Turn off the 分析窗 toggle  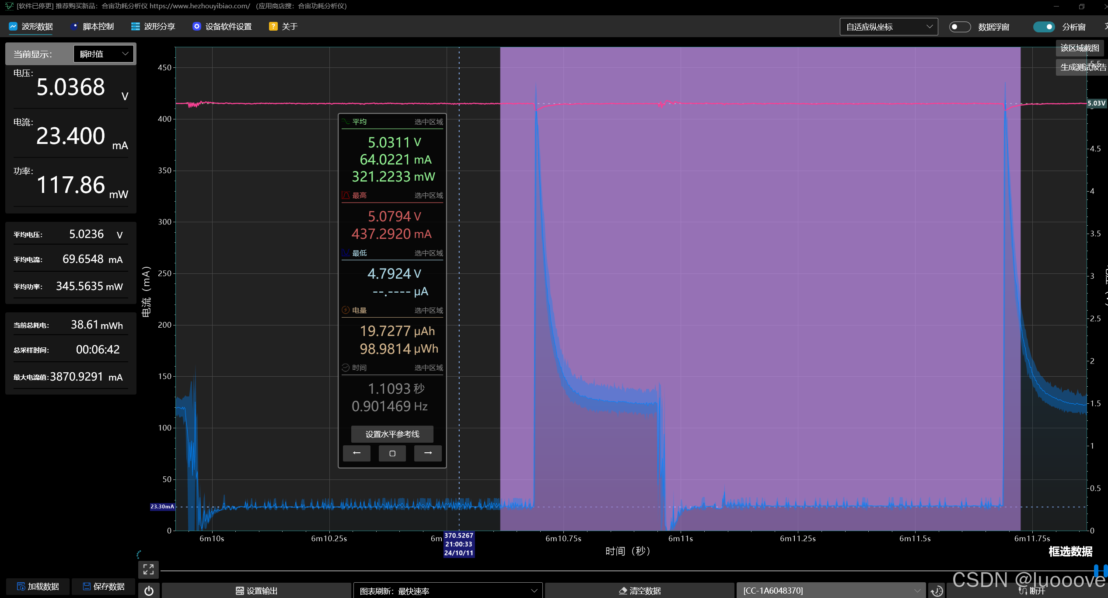click(1044, 27)
